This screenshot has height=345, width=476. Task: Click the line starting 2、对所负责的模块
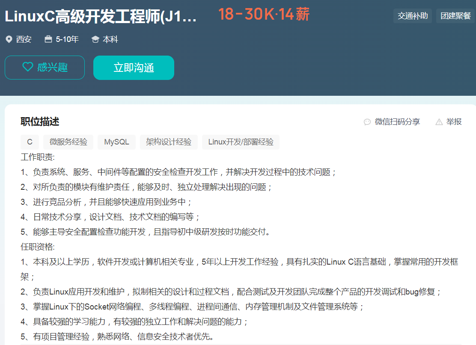click(x=146, y=187)
